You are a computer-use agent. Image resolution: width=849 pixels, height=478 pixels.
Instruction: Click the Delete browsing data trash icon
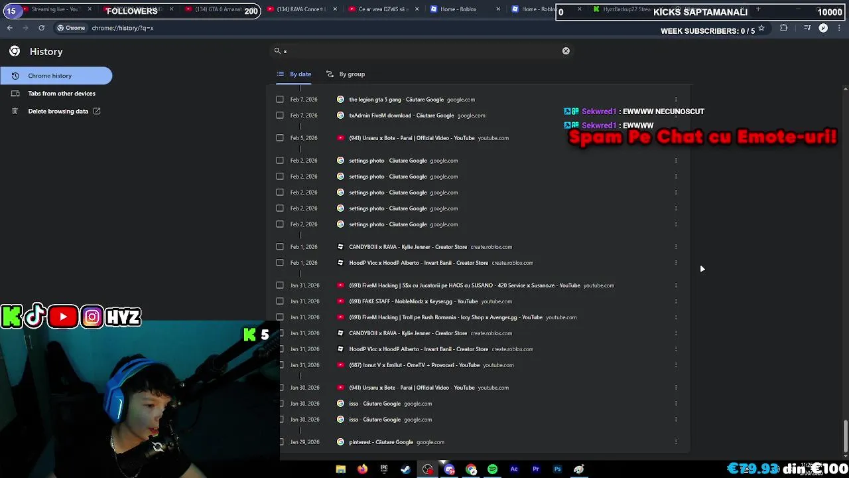coord(15,112)
